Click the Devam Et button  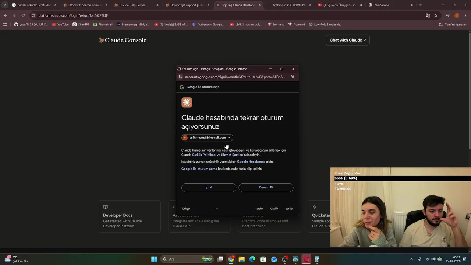click(x=266, y=187)
